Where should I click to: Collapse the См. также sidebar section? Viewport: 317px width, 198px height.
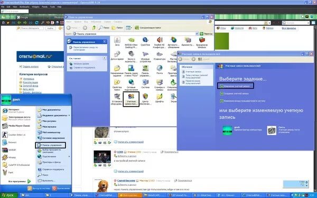[105, 58]
